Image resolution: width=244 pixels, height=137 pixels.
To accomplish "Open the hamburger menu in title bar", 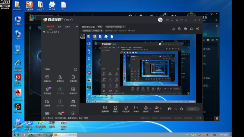I will pos(186,20).
